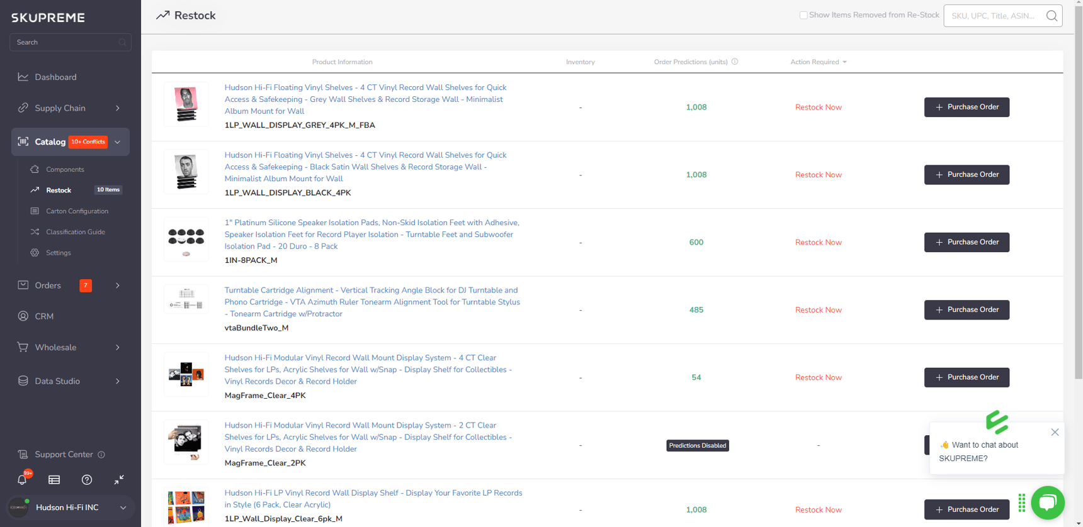Toggle Show Items Removed from Re-Stock checkbox
Viewport: 1083px width, 527px height.
click(803, 15)
